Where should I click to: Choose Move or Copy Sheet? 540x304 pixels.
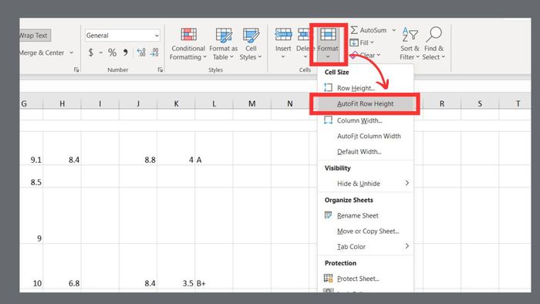tap(366, 231)
